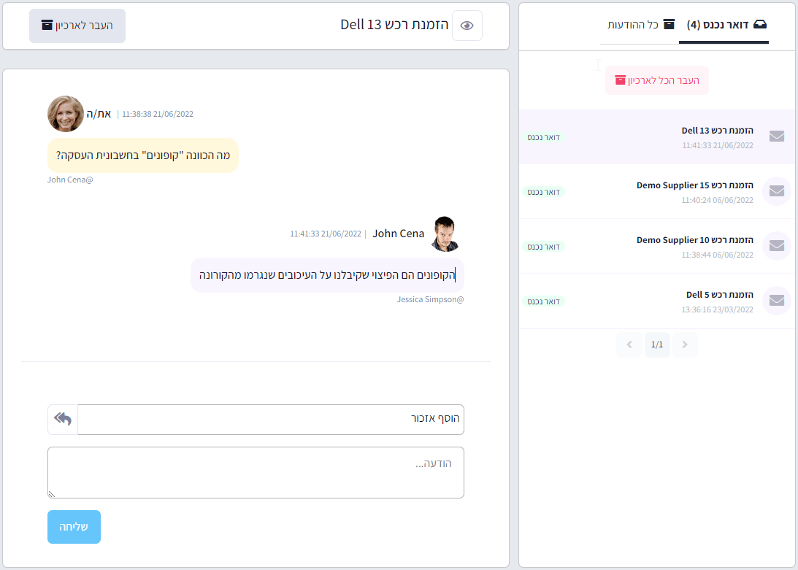
Task: Select the דואר נכנס (4) tab
Action: click(726, 25)
